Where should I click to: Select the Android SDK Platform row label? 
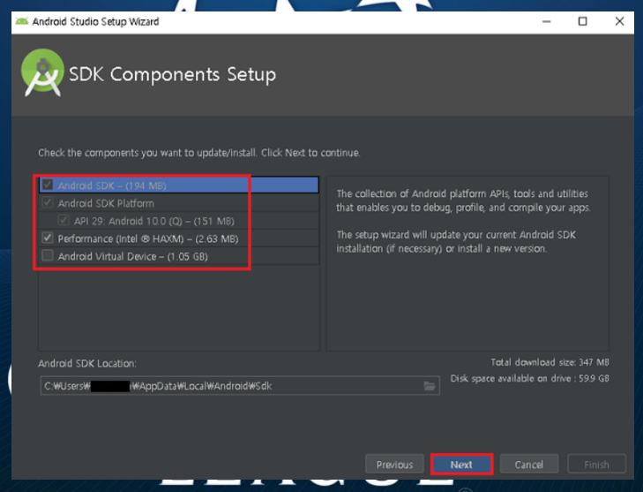point(106,203)
